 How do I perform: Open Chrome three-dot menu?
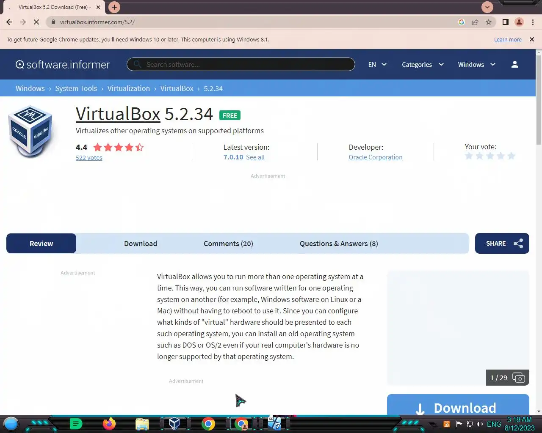pyautogui.click(x=533, y=22)
